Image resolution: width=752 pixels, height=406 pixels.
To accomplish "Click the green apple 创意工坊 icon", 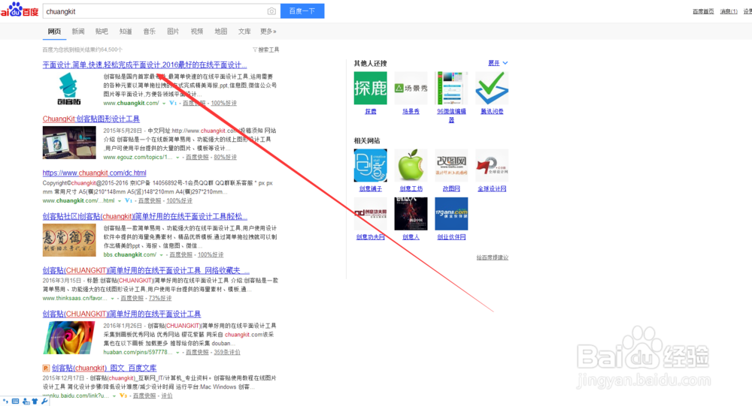I will 411,165.
